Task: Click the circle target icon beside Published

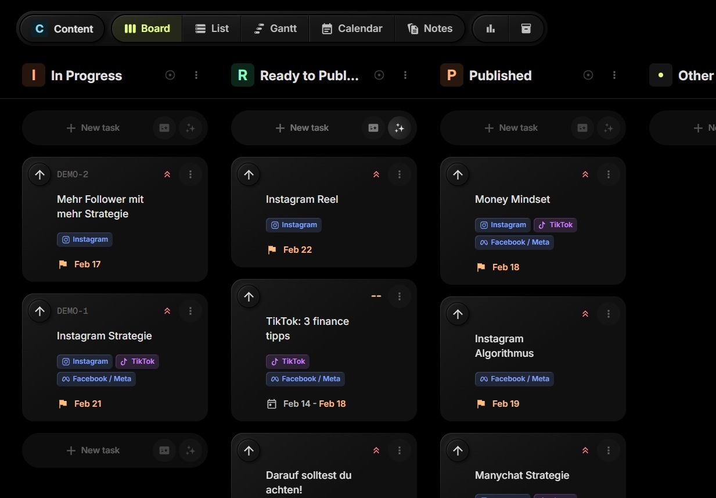Action: pos(588,75)
